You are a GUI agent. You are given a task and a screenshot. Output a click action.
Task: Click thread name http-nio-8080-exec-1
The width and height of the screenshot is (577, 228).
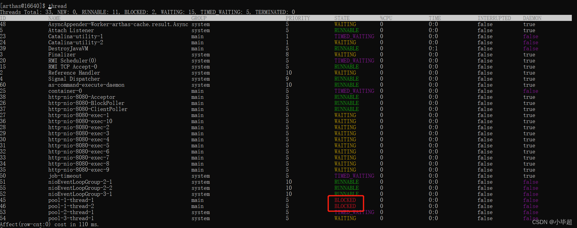79,115
